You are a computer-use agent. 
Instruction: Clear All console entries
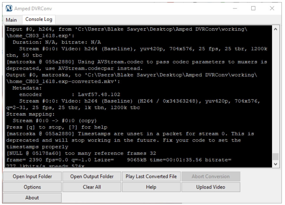click(x=92, y=187)
